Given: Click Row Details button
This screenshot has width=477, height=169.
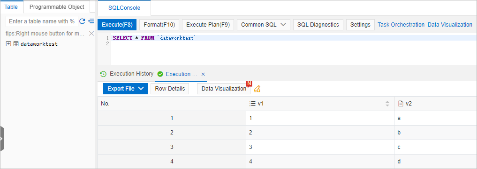Looking at the screenshot, I should (170, 89).
